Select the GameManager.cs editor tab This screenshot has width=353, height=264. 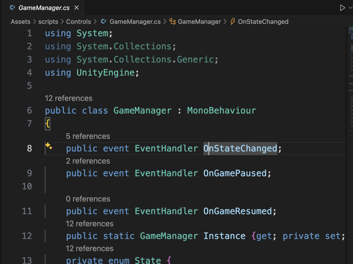point(44,8)
